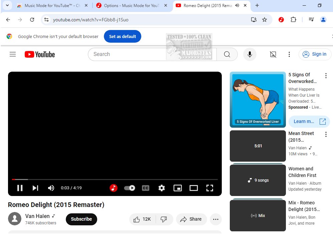This screenshot has width=333, height=235.
Task: Open Chrome extensions puzzle menu
Action: click(293, 20)
